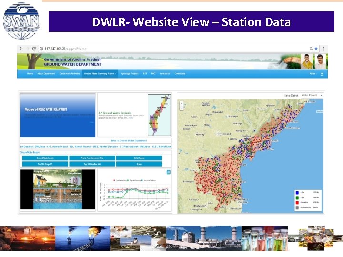The width and height of the screenshot is (343, 257).
Task: Open the Select District dropdown
Action: 312,95
